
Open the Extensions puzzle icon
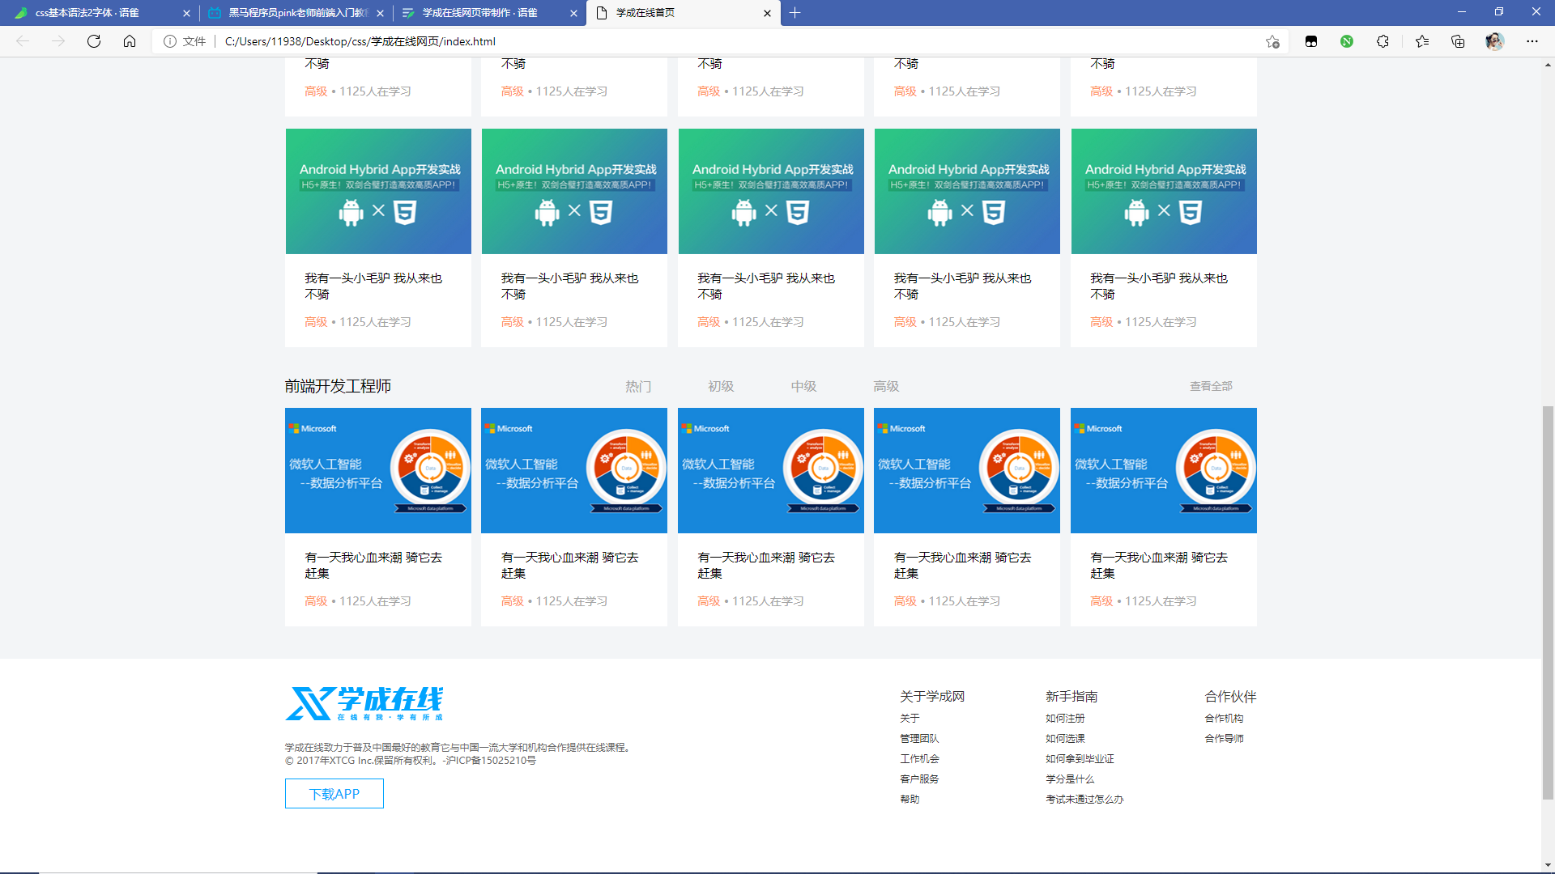(x=1382, y=41)
